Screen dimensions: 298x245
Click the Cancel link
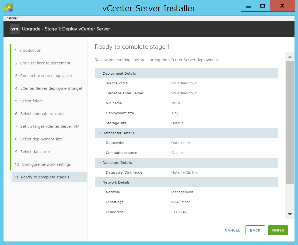pos(232,230)
